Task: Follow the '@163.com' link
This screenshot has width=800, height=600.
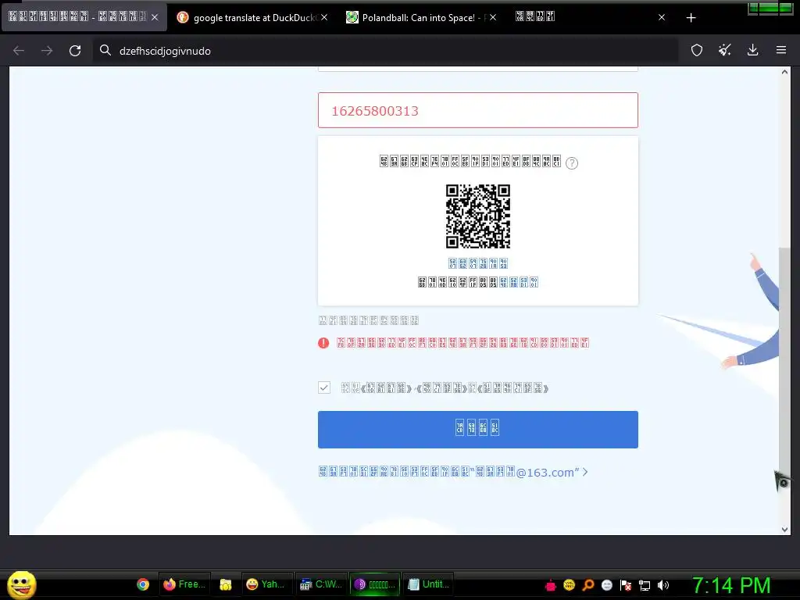Action: pos(453,473)
